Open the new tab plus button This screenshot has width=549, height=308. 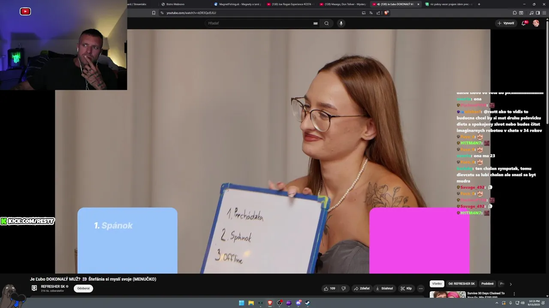click(x=479, y=4)
